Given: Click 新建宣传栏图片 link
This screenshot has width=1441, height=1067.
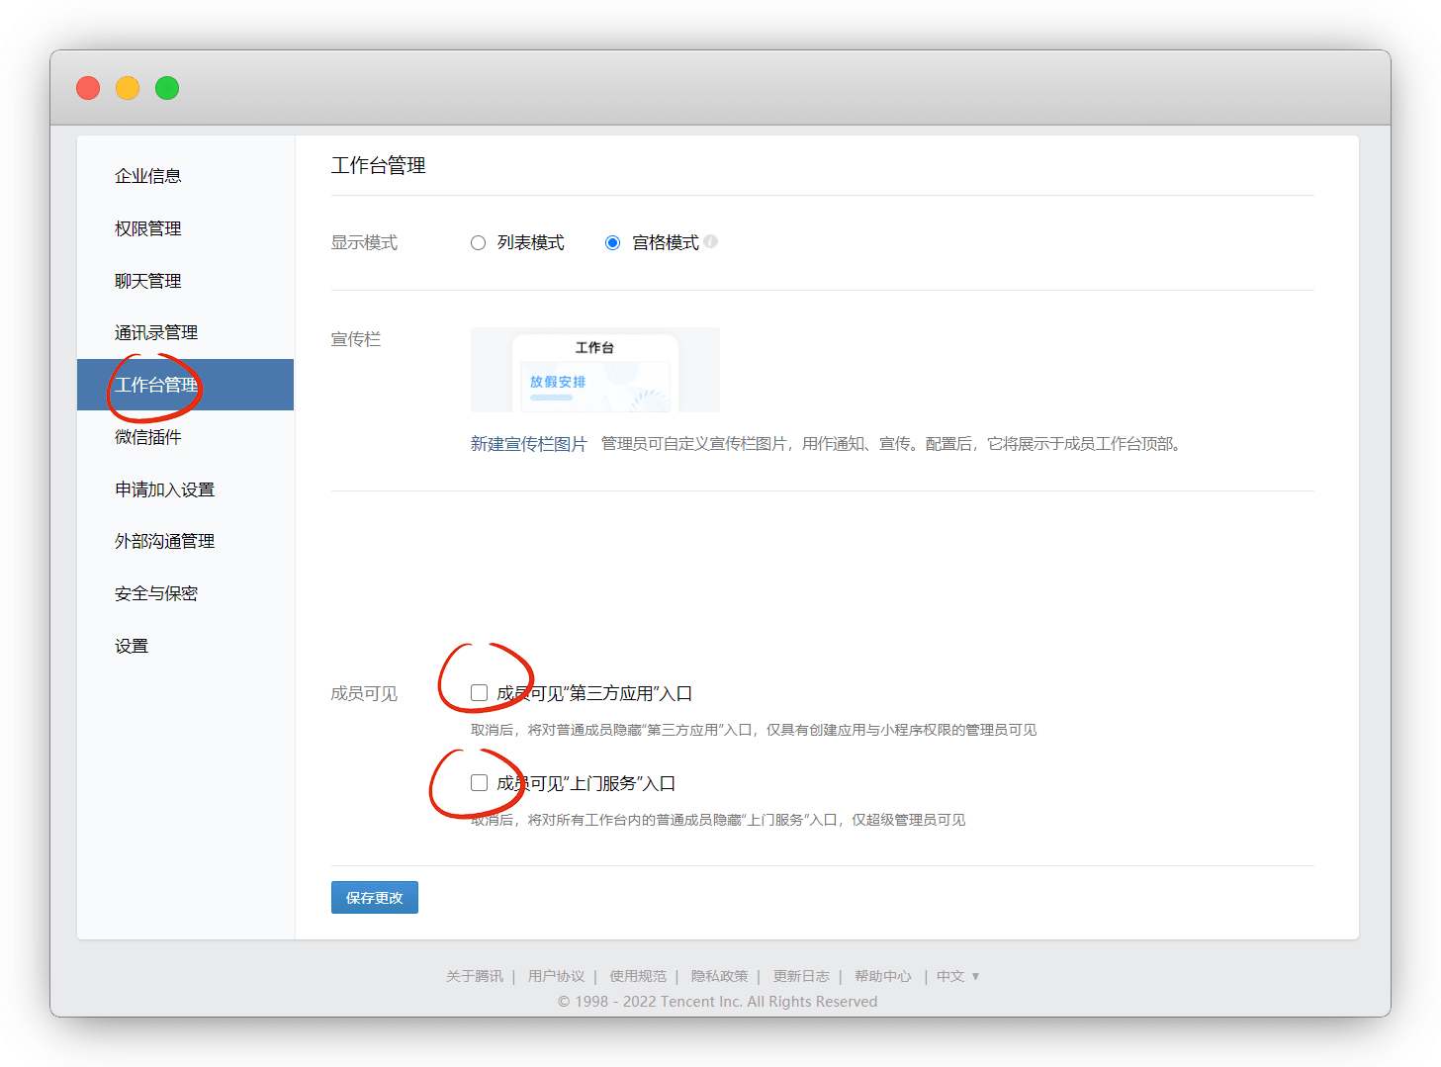Looking at the screenshot, I should coord(528,444).
